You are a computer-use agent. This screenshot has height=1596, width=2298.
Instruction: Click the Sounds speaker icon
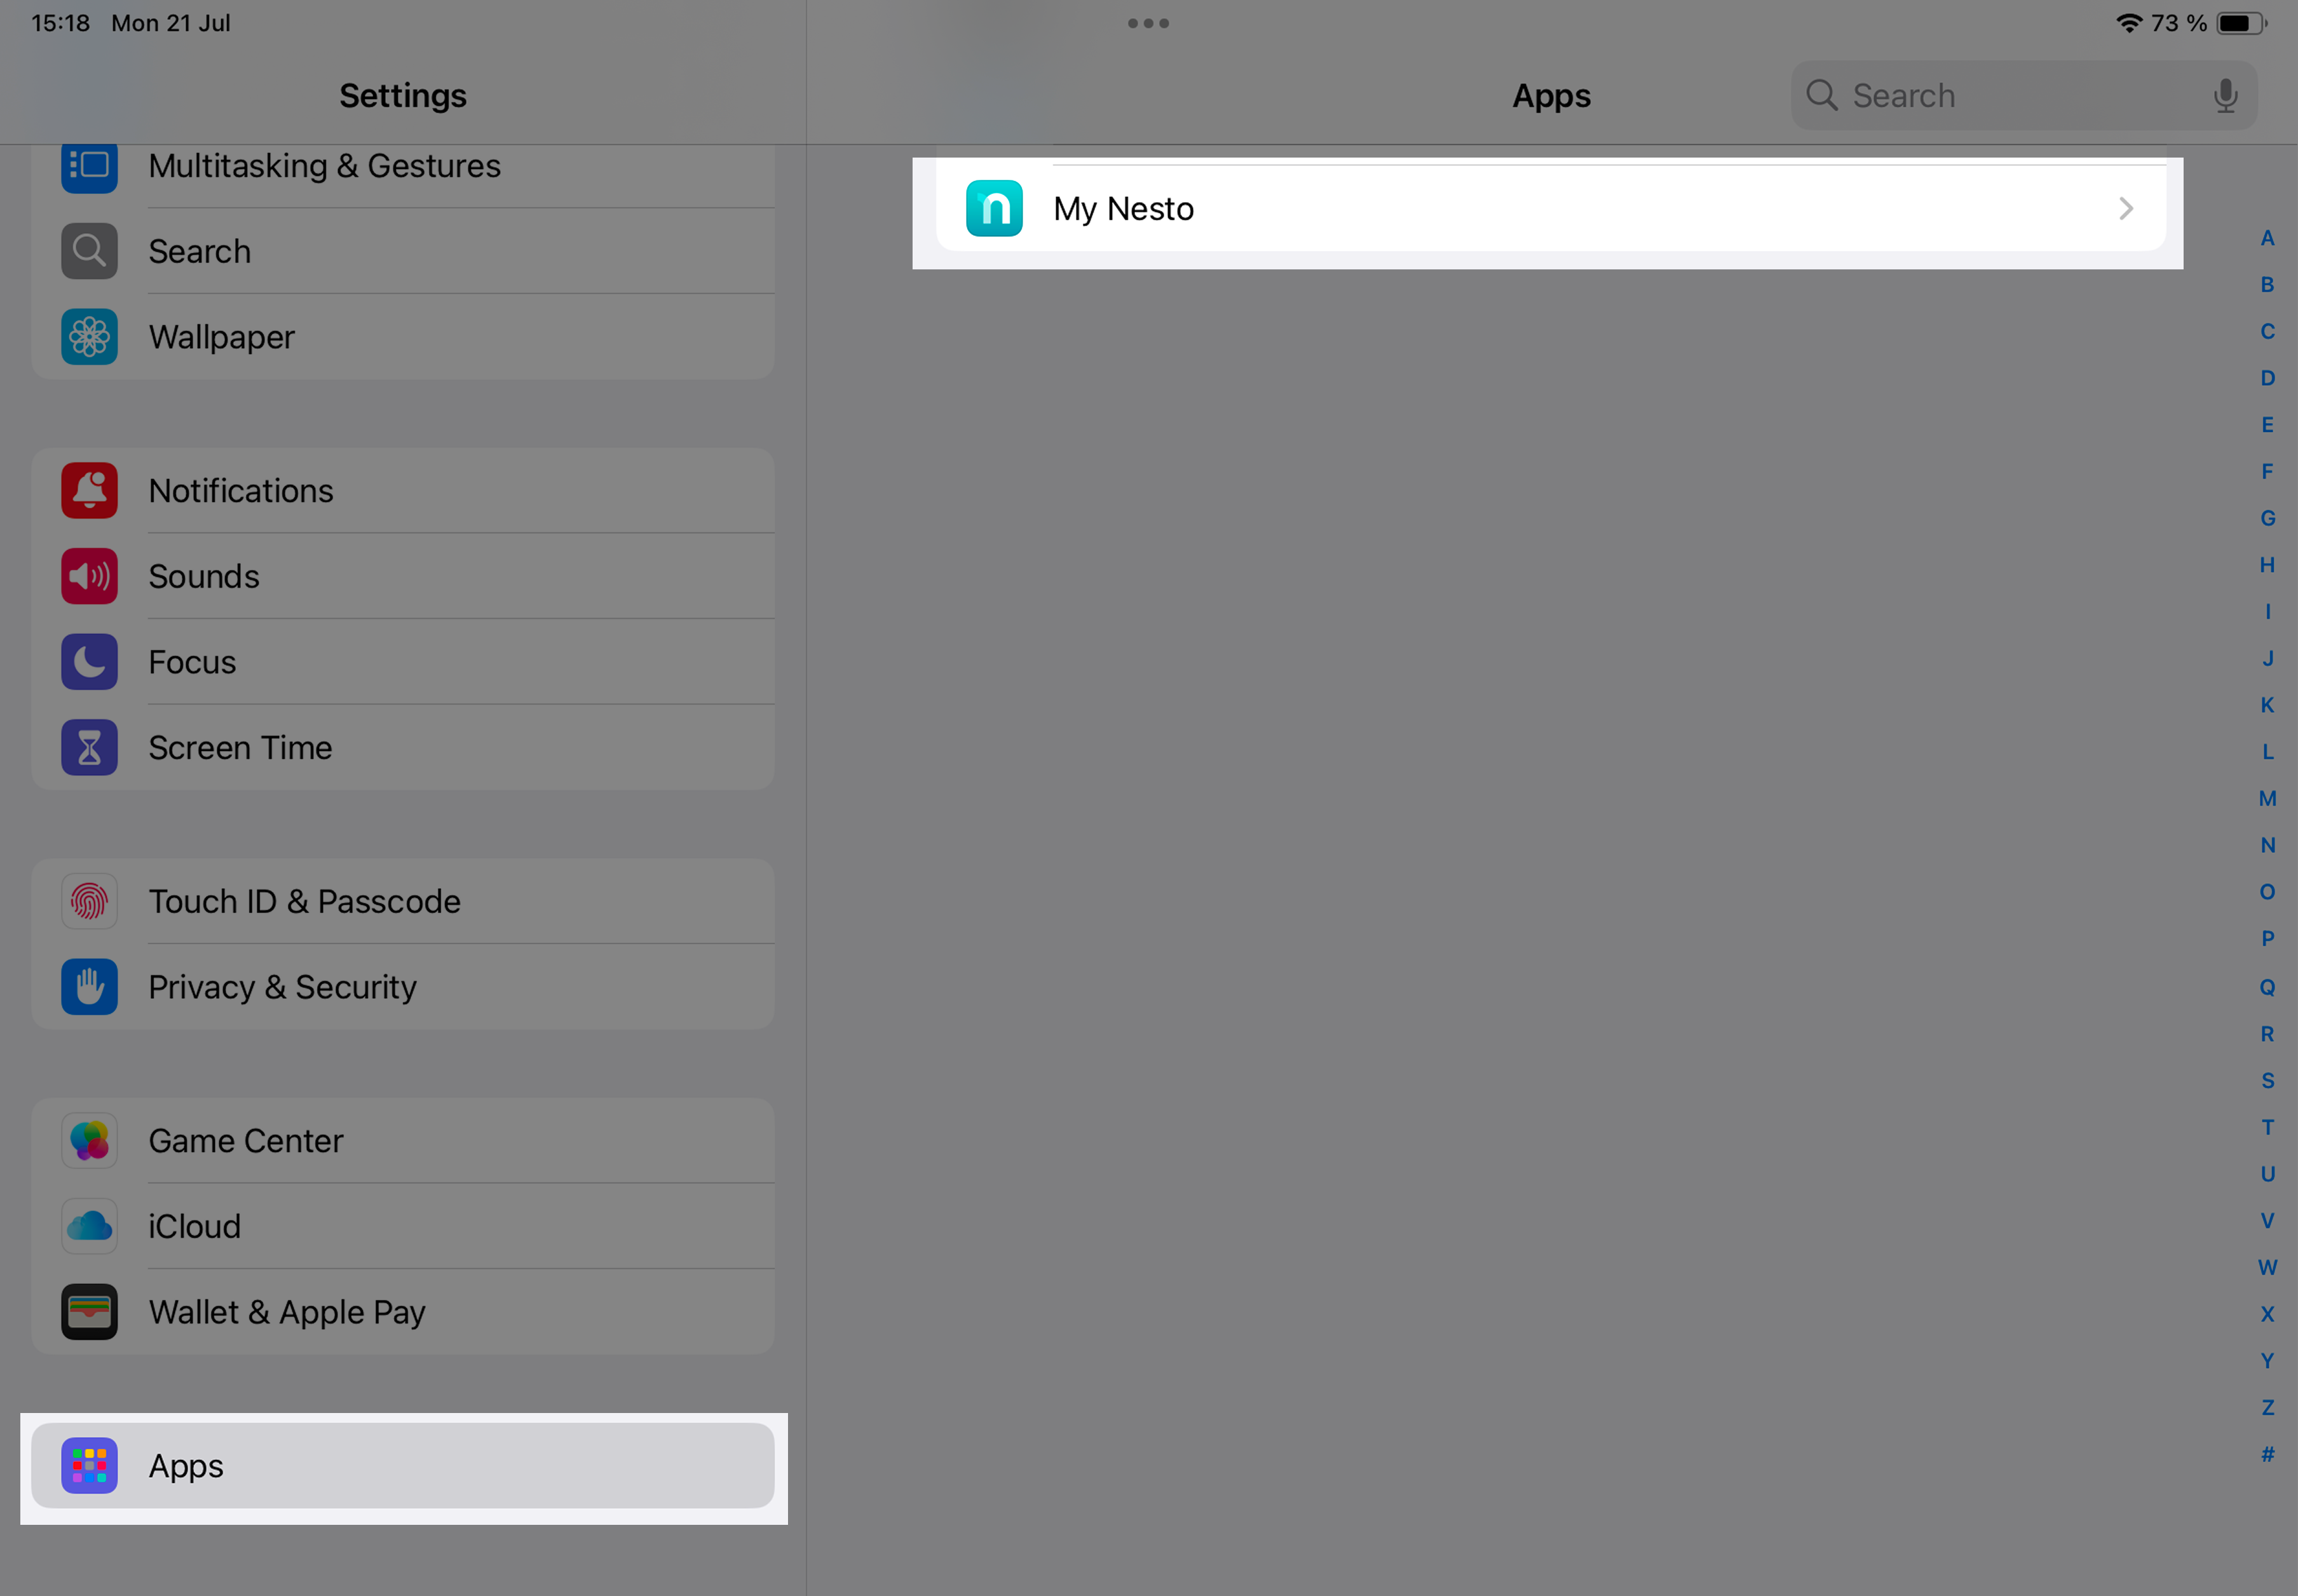pyautogui.click(x=89, y=576)
